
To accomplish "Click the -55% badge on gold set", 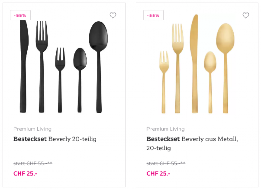I will coord(153,15).
